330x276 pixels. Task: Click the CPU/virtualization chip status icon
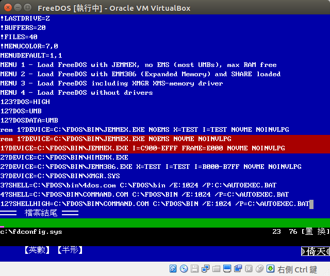pyautogui.click(x=249, y=269)
